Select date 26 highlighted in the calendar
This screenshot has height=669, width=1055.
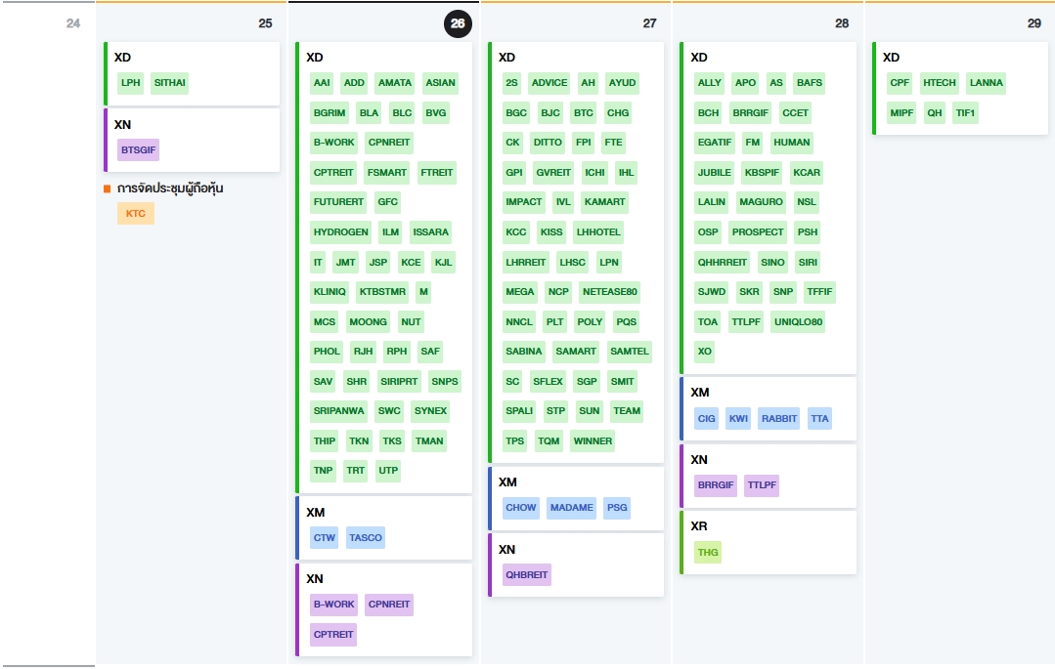pyautogui.click(x=458, y=23)
